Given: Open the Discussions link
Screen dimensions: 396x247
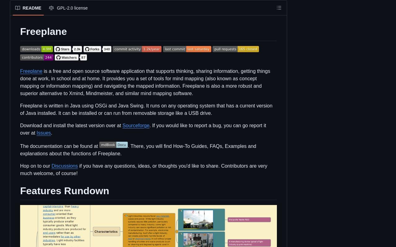Looking at the screenshot, I should [x=65, y=166].
